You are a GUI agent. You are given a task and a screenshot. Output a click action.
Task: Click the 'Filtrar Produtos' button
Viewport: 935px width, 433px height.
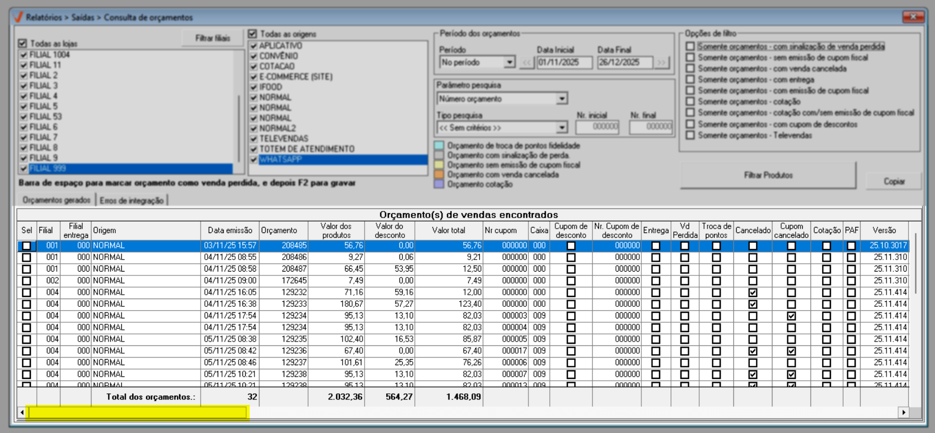point(768,175)
